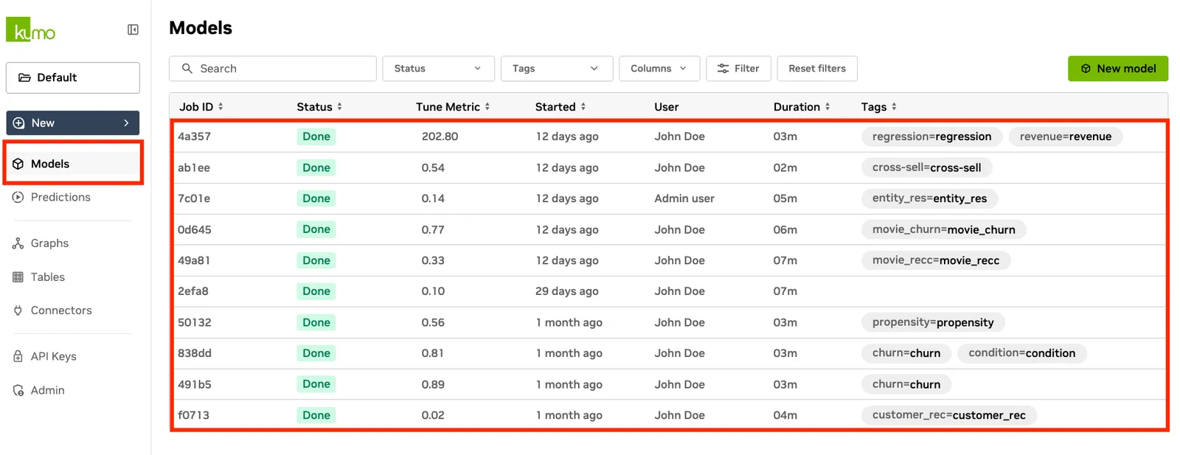Sort by Started arrows

coord(583,107)
